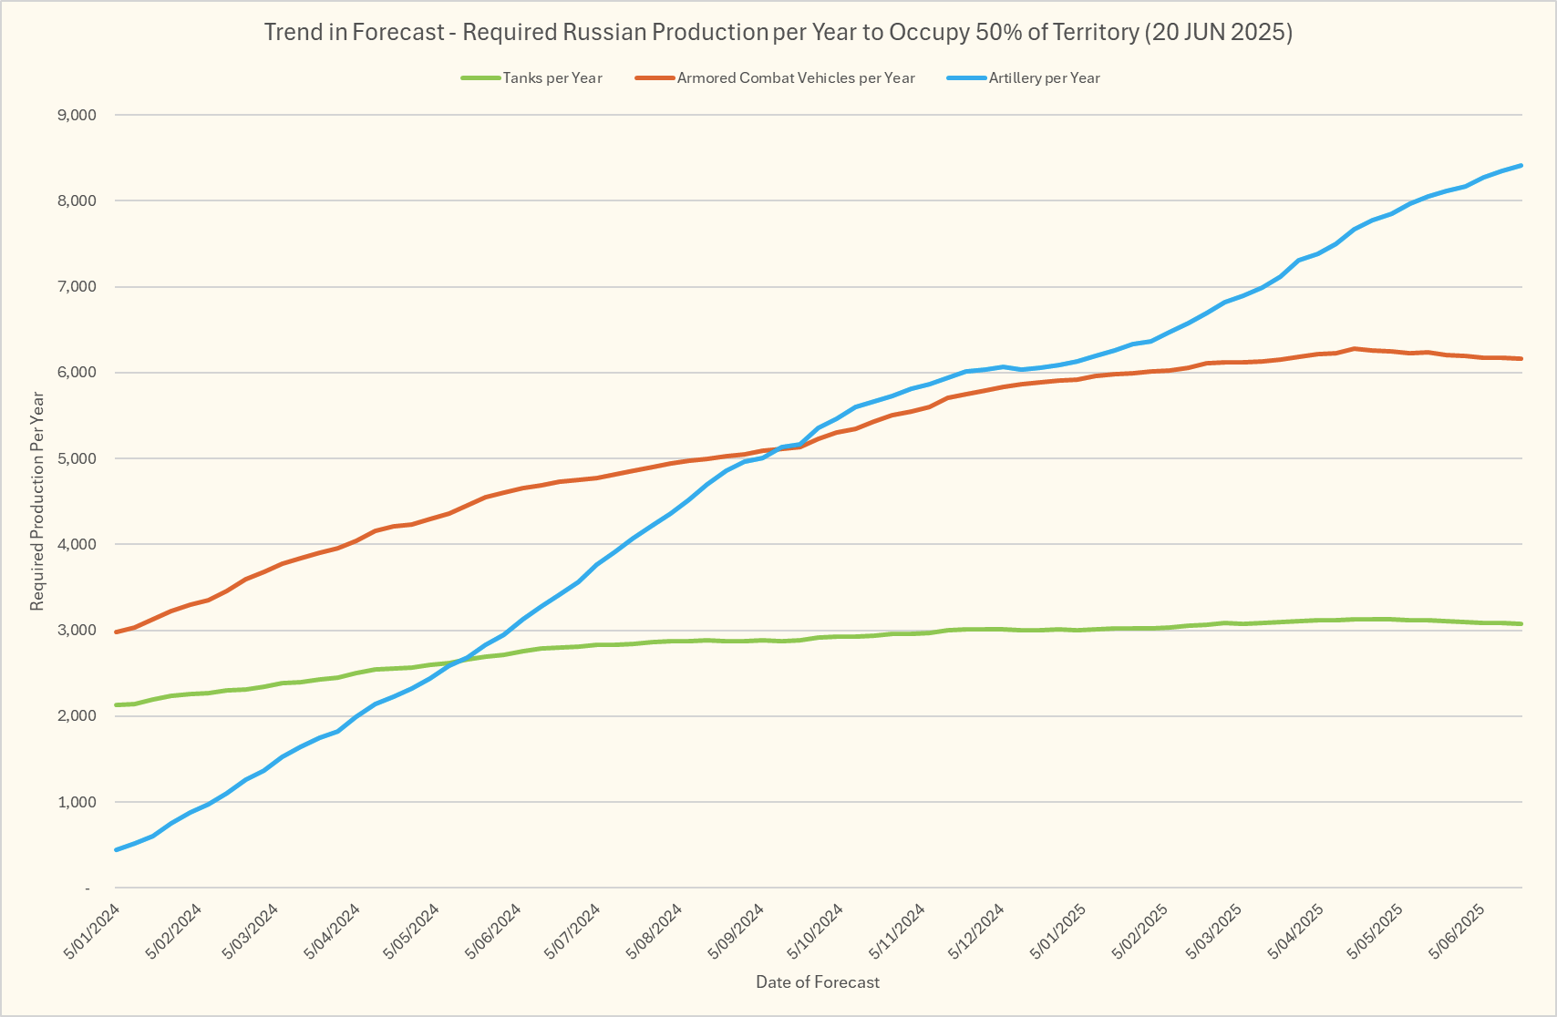Image resolution: width=1557 pixels, height=1017 pixels.
Task: Select the Date of Forecast axis title
Action: tap(818, 982)
